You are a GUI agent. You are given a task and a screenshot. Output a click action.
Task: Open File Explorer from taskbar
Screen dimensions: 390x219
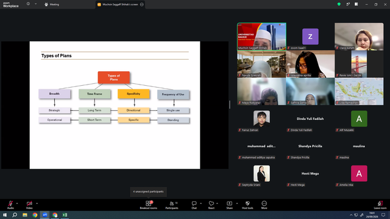(25, 215)
